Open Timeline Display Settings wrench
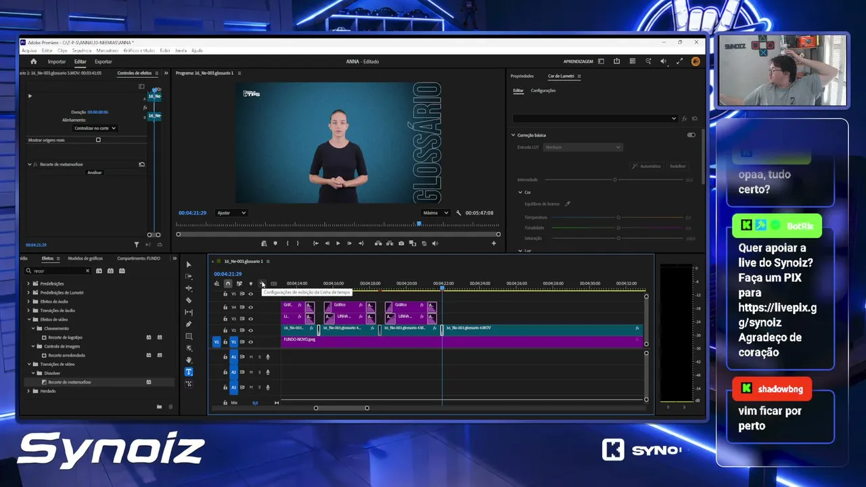Viewport: 866px width, 487px height. point(262,283)
